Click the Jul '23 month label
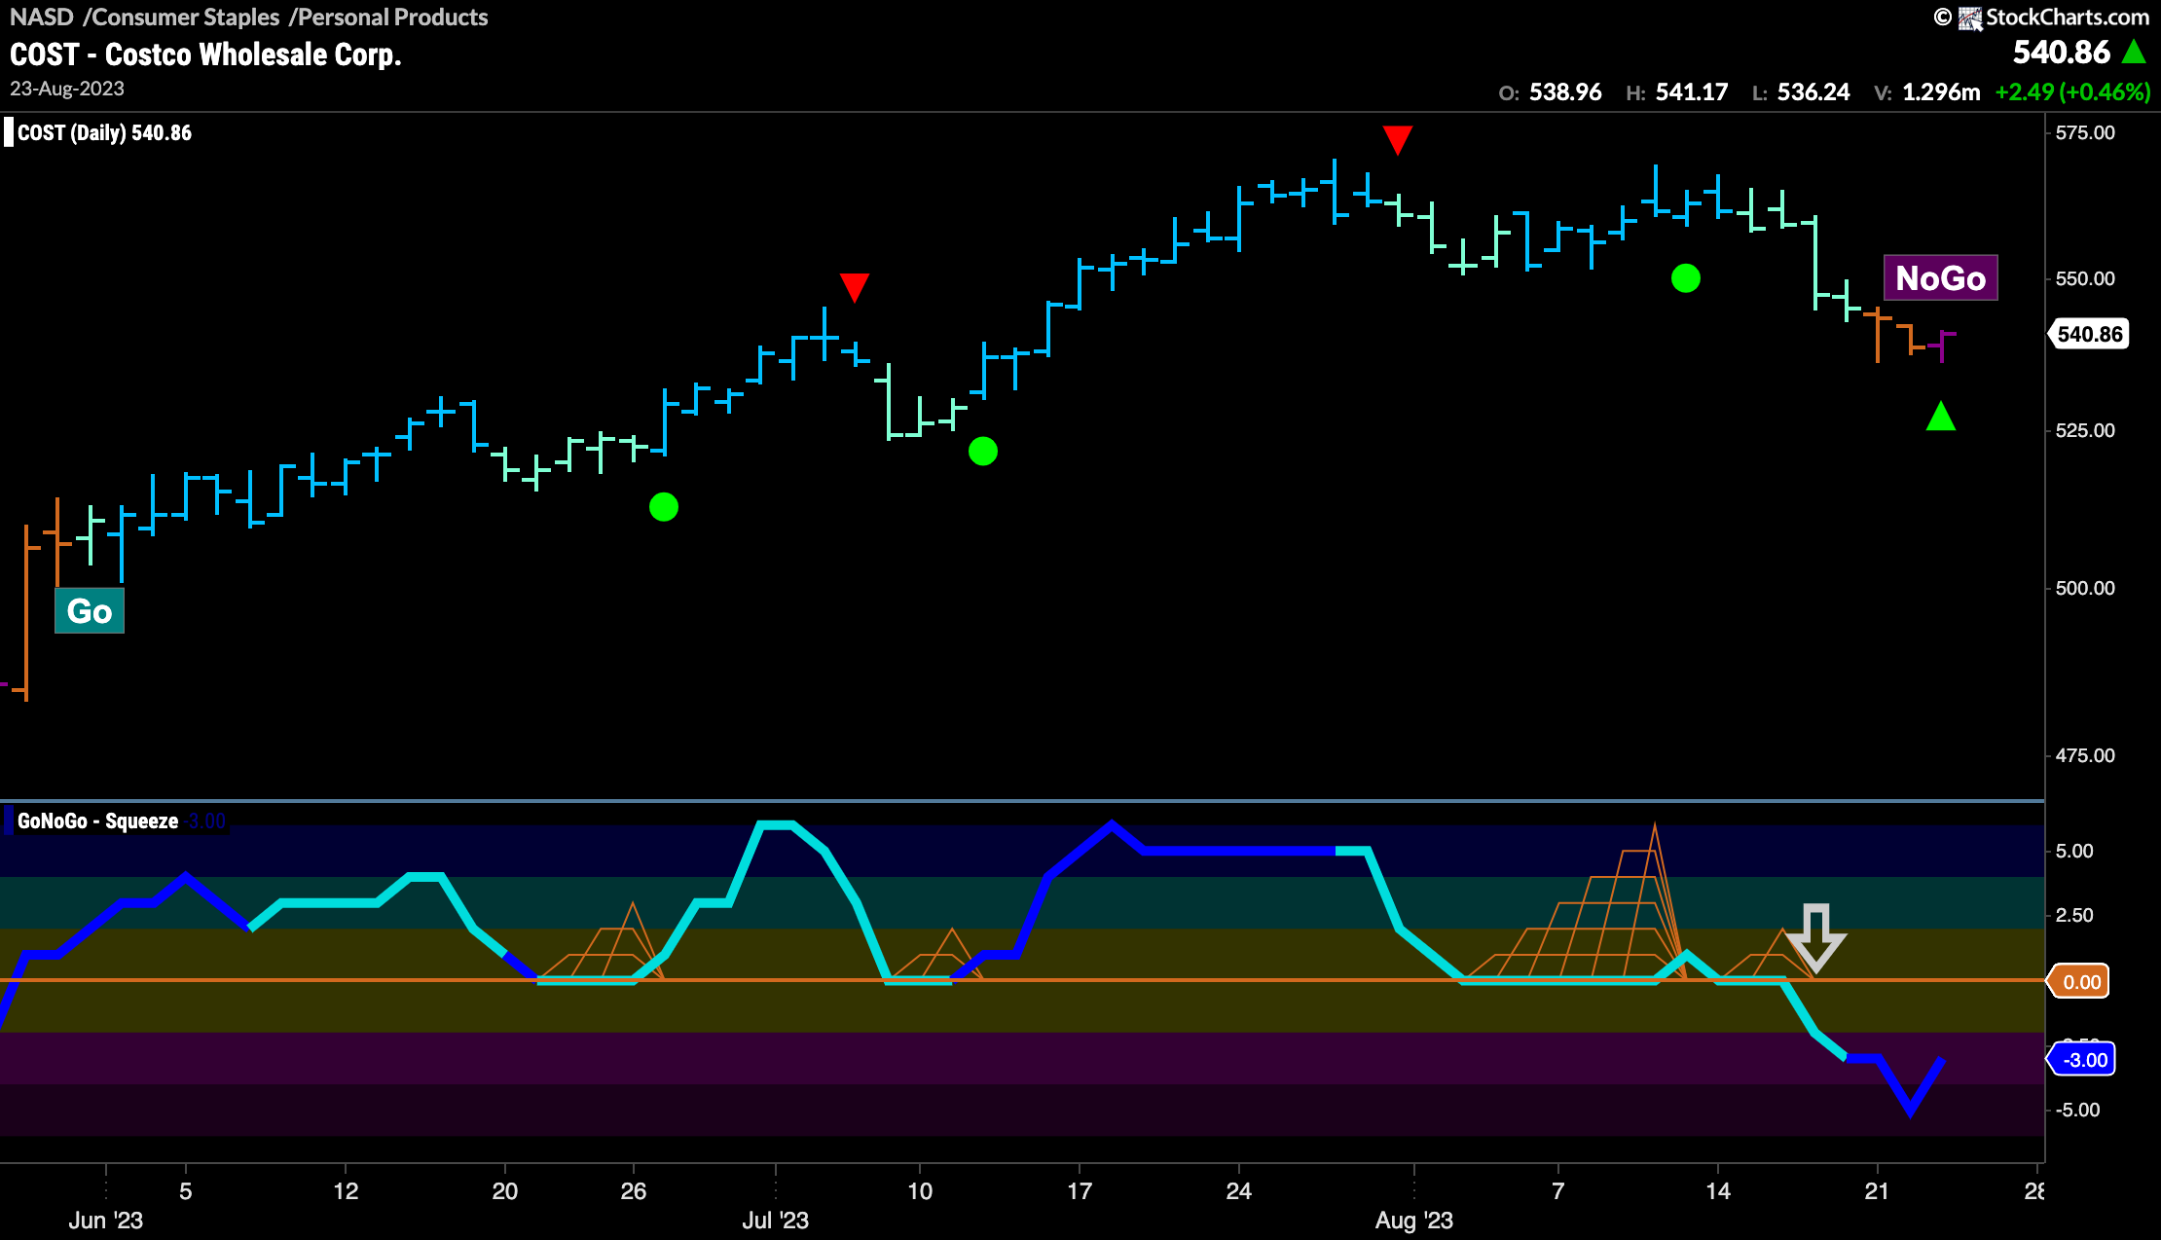2161x1240 pixels. [x=776, y=1221]
